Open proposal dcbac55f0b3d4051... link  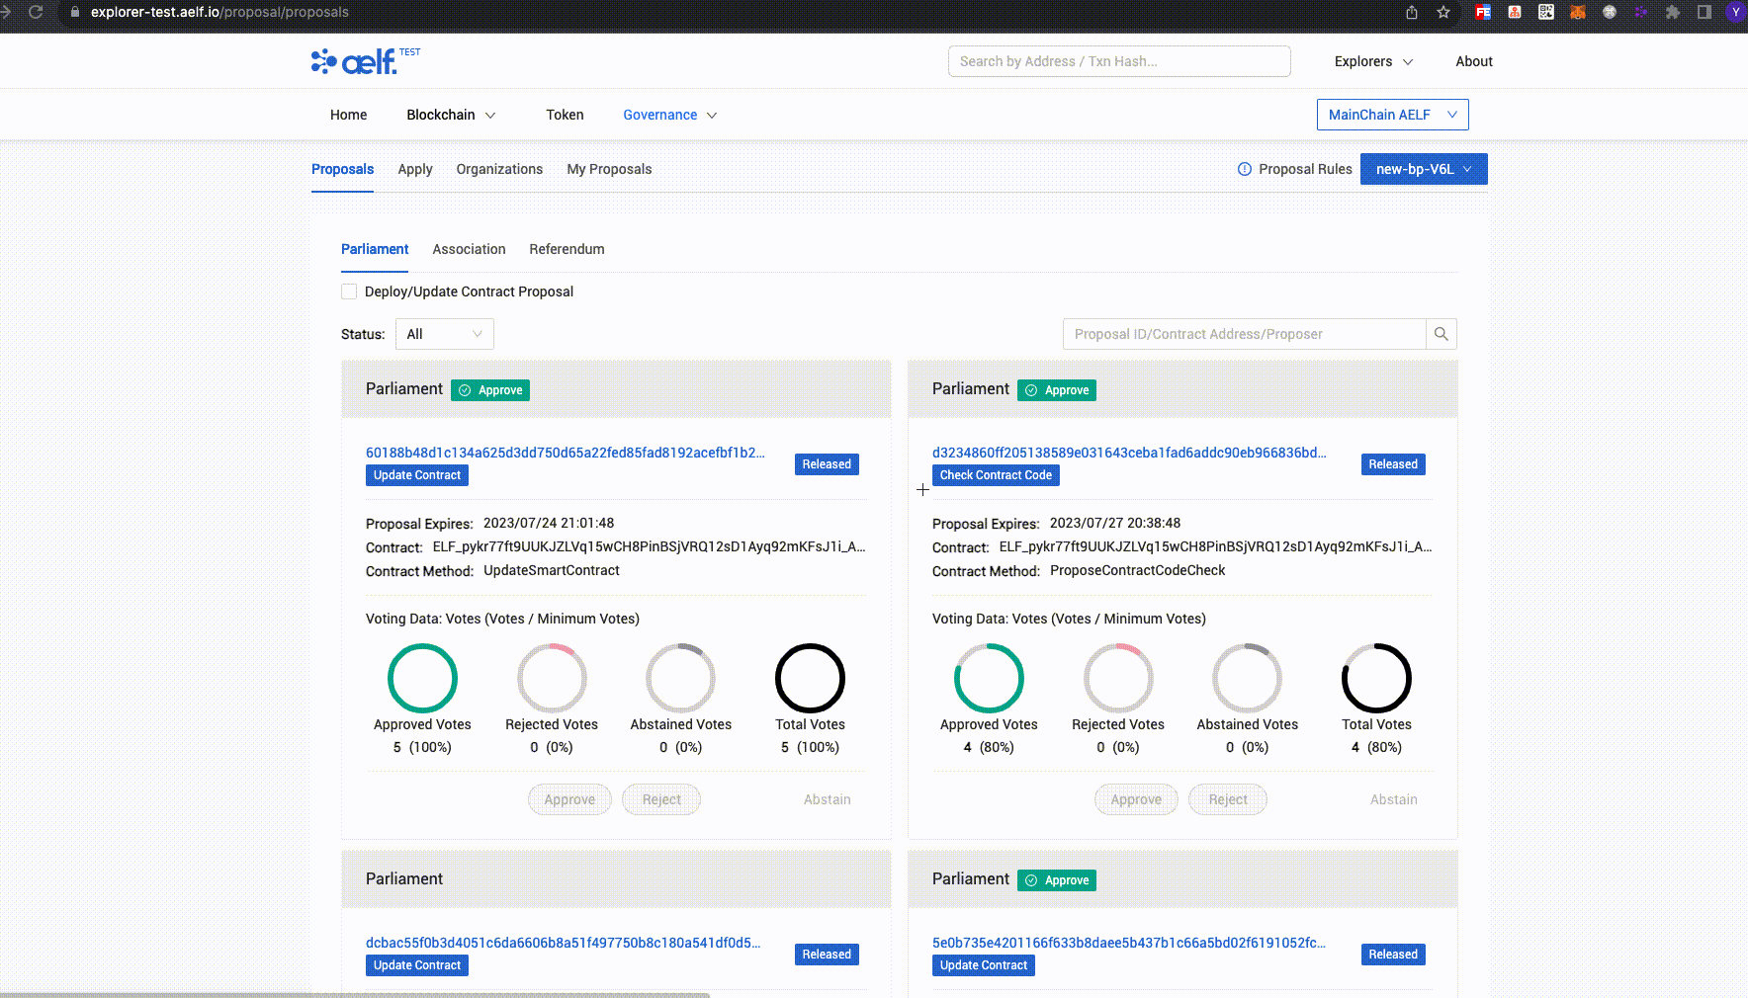click(x=564, y=943)
